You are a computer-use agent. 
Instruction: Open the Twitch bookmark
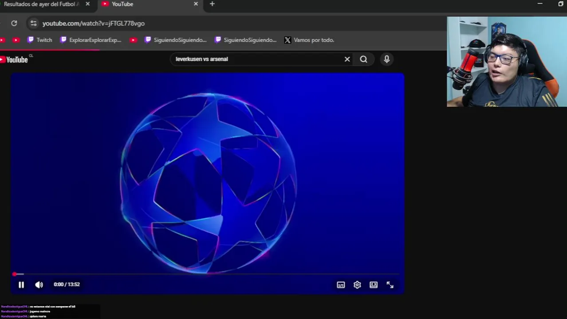[x=39, y=40]
